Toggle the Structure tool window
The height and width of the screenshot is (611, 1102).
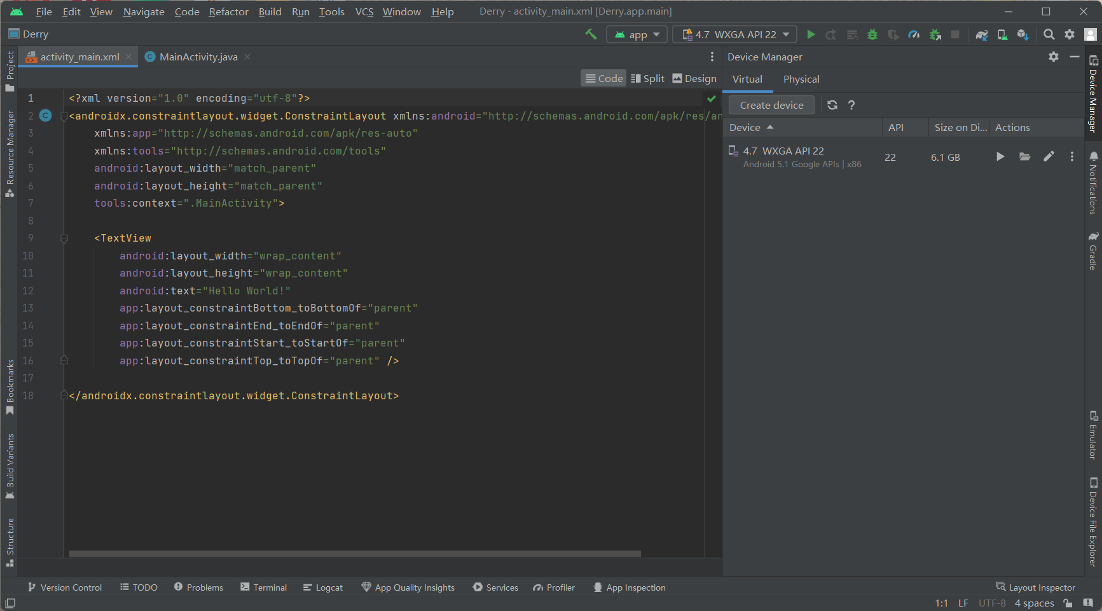[10, 542]
